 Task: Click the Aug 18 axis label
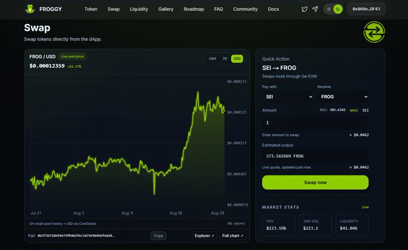click(x=176, y=213)
